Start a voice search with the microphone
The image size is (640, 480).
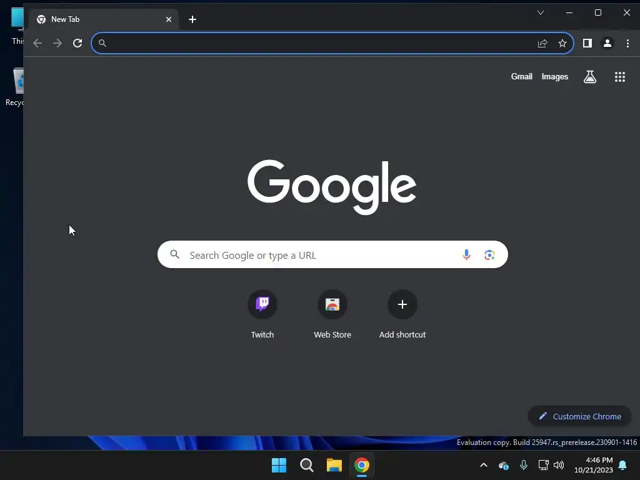pyautogui.click(x=466, y=255)
